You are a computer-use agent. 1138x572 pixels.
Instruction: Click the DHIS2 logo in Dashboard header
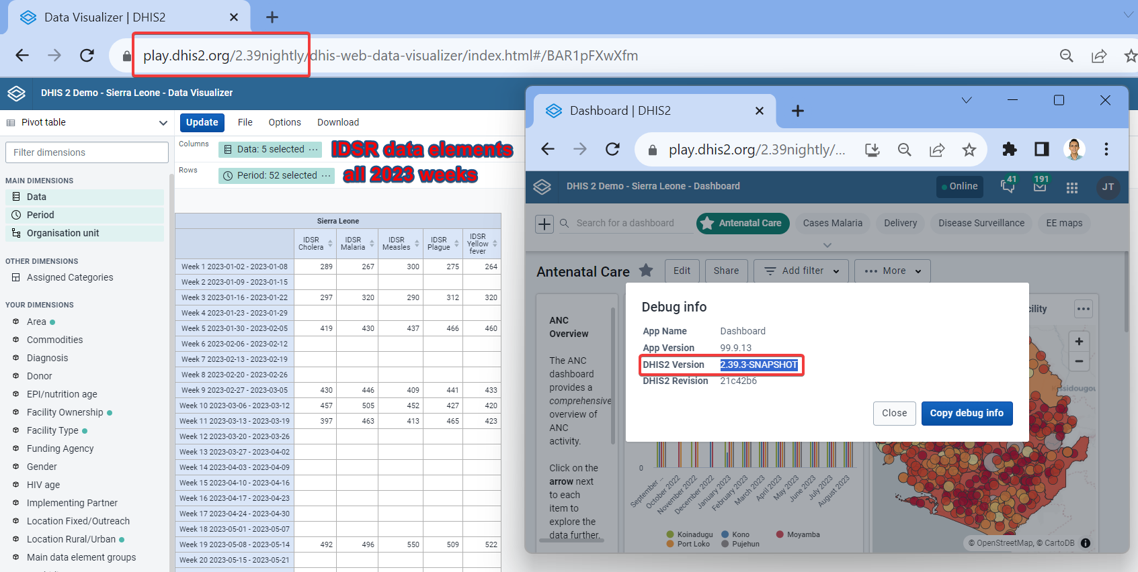542,187
